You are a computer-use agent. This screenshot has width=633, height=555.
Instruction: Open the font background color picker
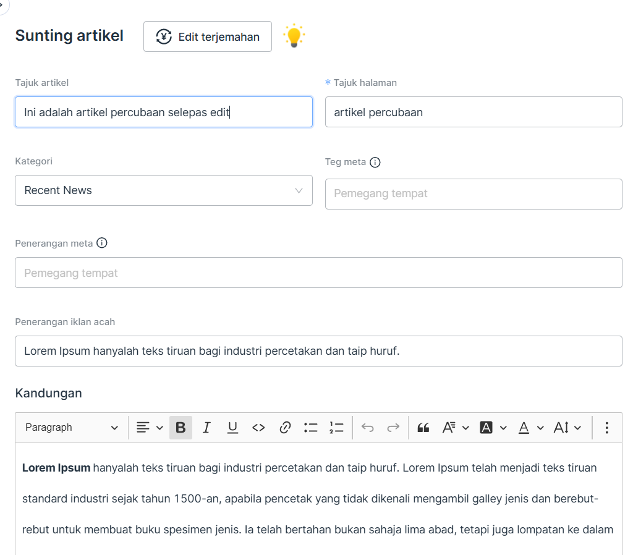click(x=493, y=428)
